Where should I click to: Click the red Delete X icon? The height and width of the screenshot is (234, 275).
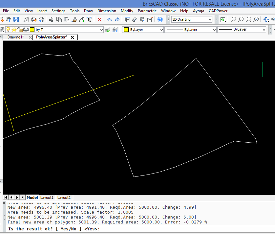tap(99, 20)
